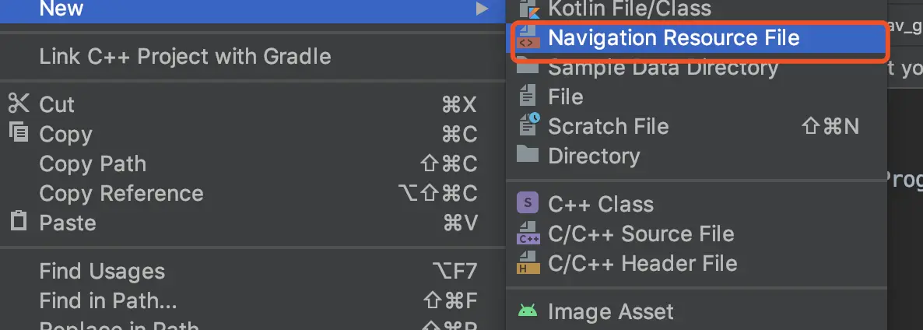Click the C/C++ Header File icon

528,263
